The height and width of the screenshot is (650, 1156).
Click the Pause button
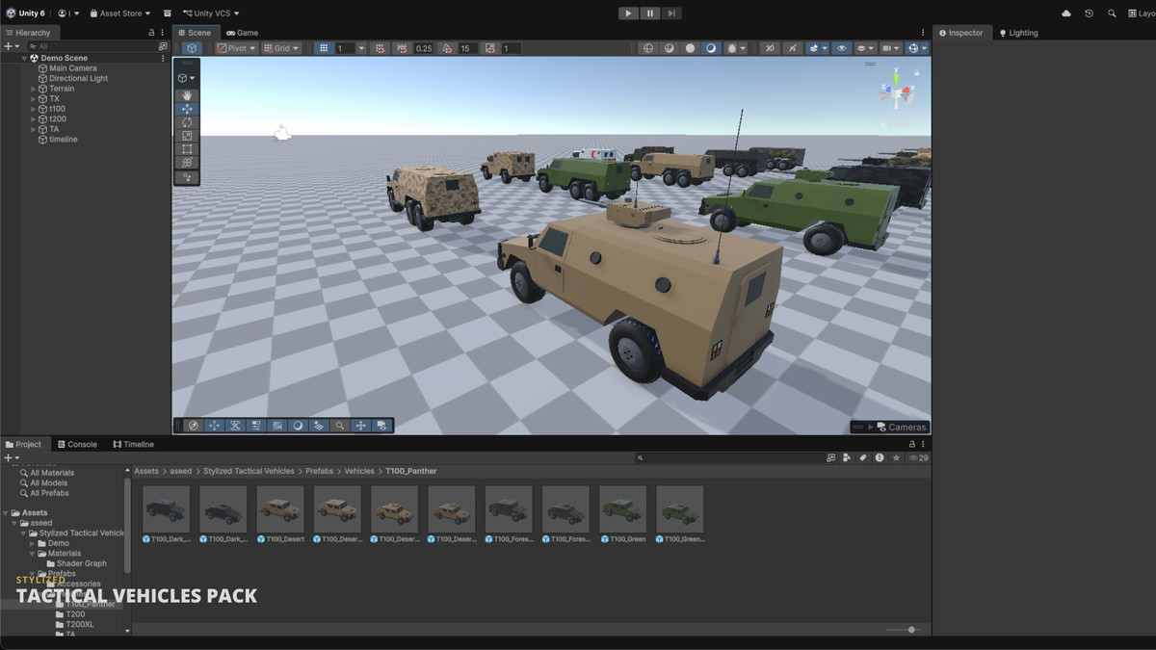(x=650, y=13)
